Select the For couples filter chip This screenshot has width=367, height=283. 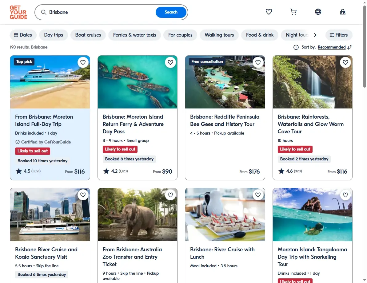(x=180, y=35)
